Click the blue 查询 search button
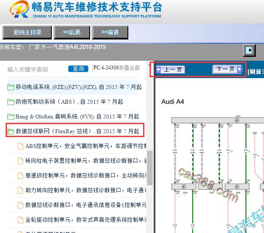The width and height of the screenshot is (264, 233). (x=78, y=69)
